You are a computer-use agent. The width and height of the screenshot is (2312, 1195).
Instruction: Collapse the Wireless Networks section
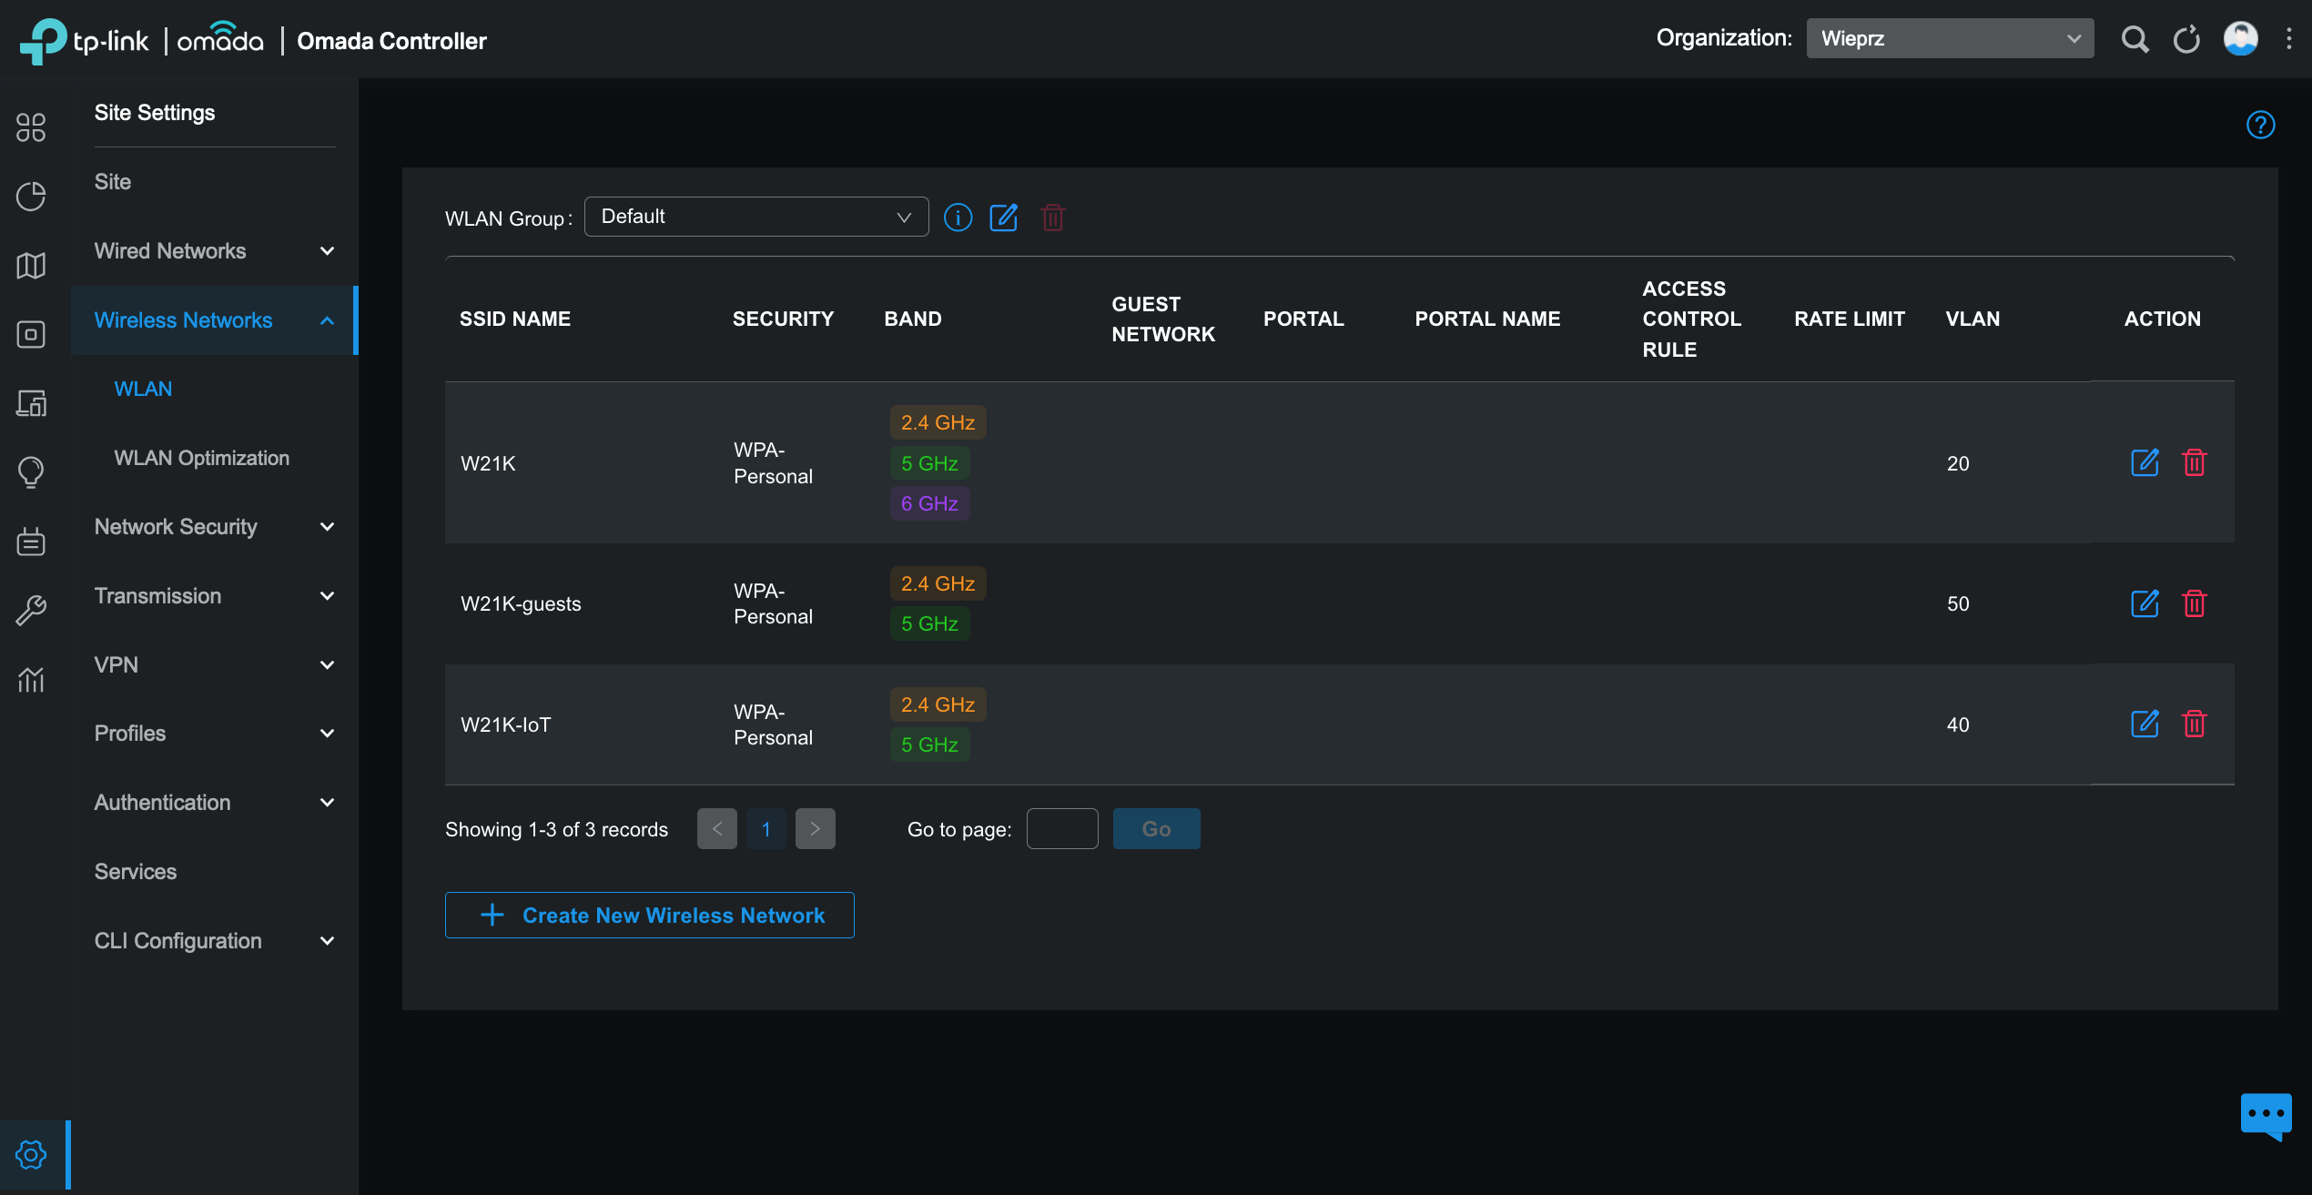(215, 320)
